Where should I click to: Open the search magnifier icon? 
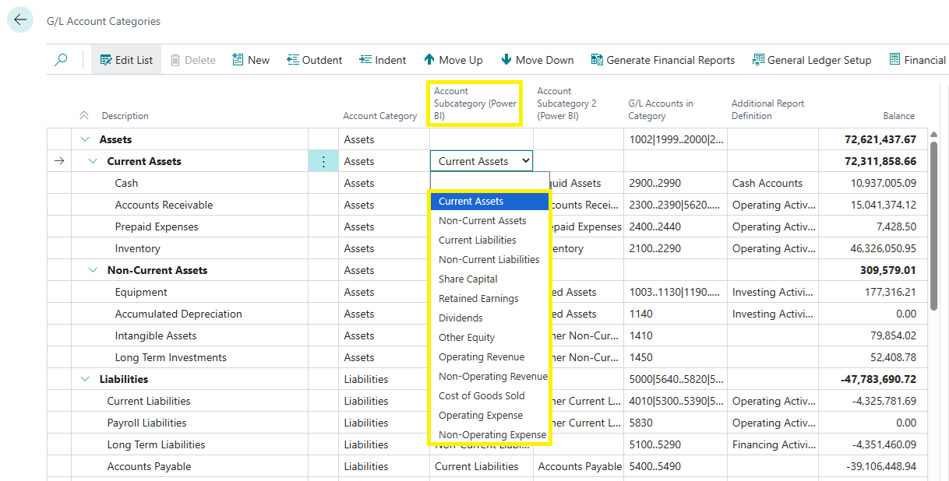click(x=61, y=60)
